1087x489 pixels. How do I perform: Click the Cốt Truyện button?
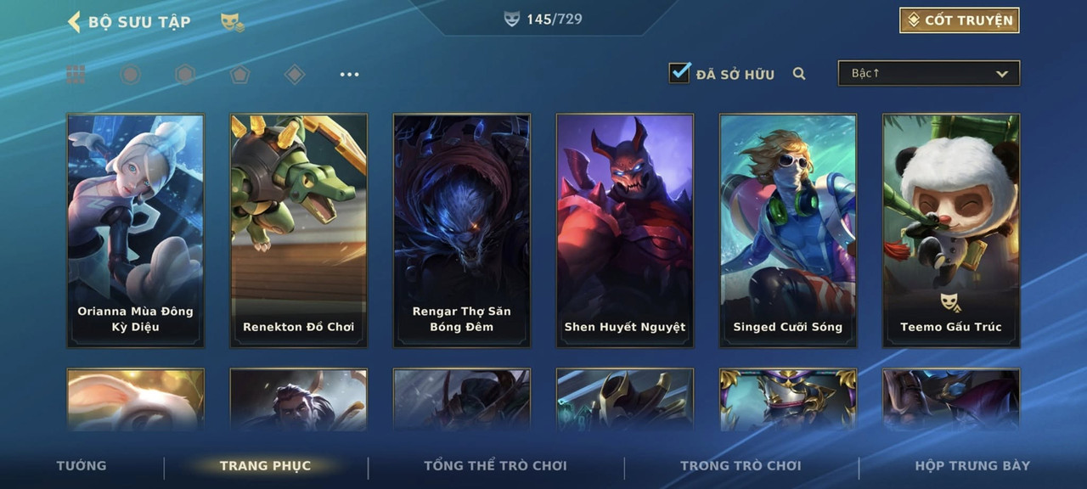coord(960,20)
